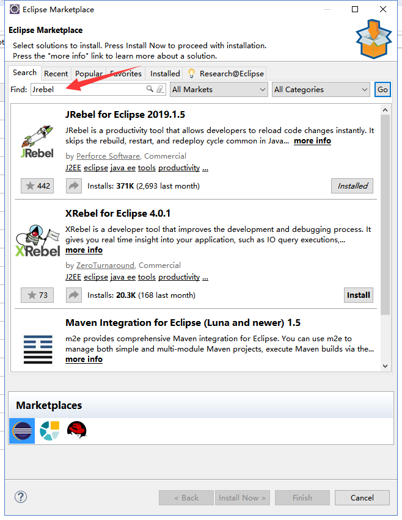The height and width of the screenshot is (520, 402).
Task: Open the Research@Eclipse tab
Action: [225, 74]
